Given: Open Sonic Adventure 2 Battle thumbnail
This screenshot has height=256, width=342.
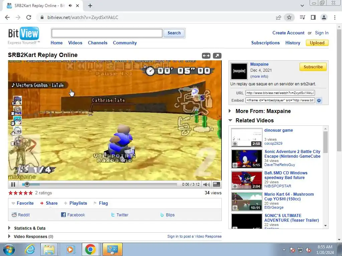Looking at the screenshot, I should [x=247, y=159].
